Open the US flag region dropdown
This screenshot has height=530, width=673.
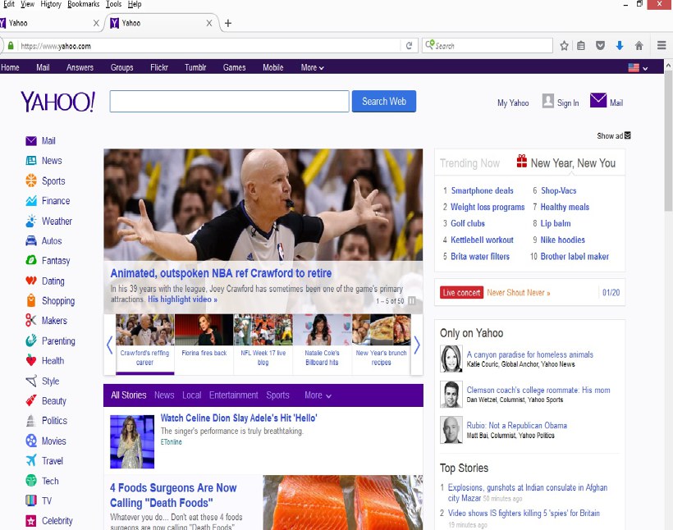pos(638,67)
